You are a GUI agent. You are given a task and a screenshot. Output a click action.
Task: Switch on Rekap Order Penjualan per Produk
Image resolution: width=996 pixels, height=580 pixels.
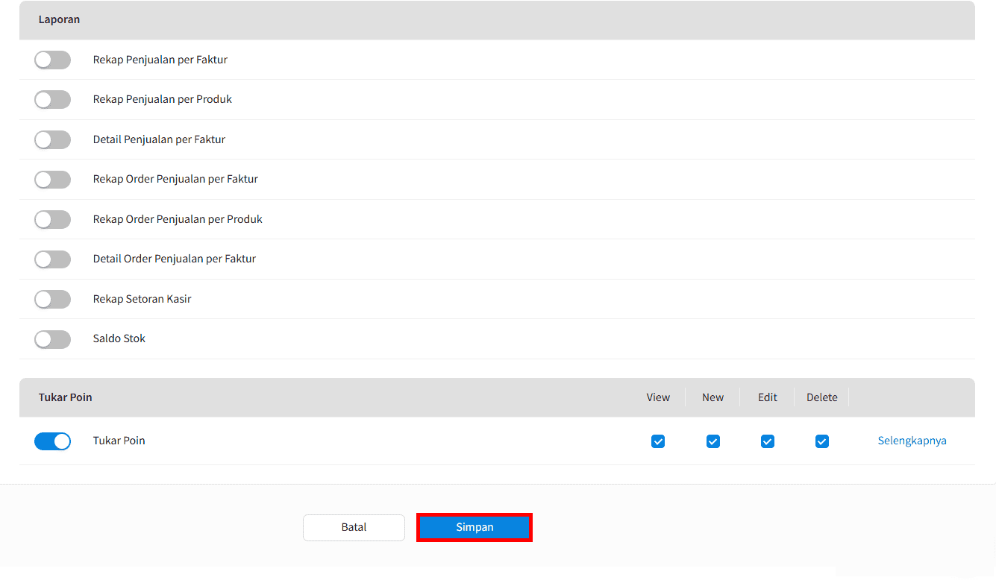(52, 220)
